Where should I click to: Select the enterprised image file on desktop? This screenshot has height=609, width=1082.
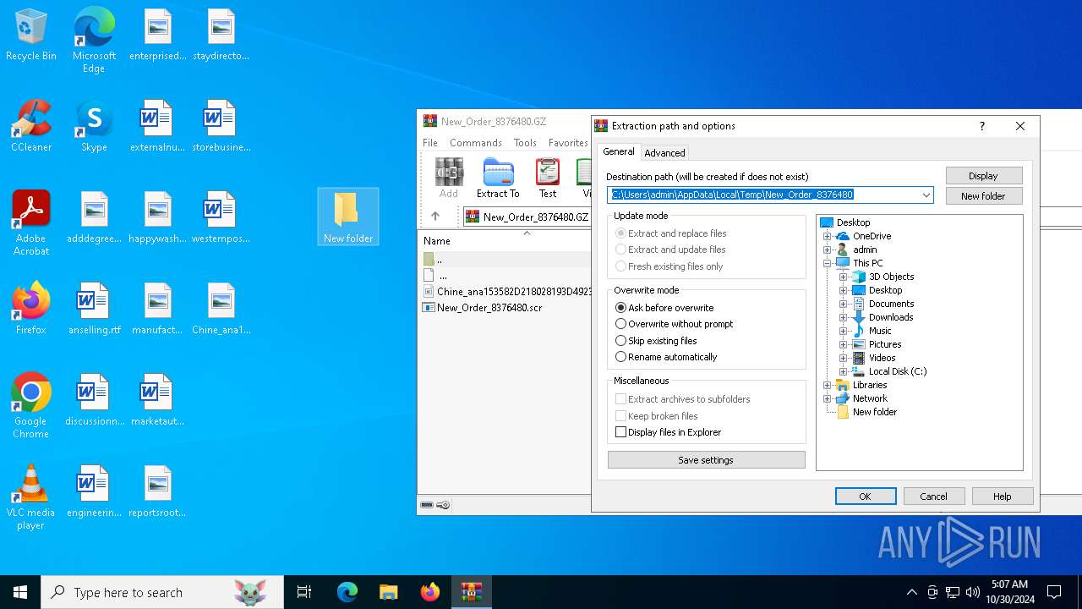point(157,36)
